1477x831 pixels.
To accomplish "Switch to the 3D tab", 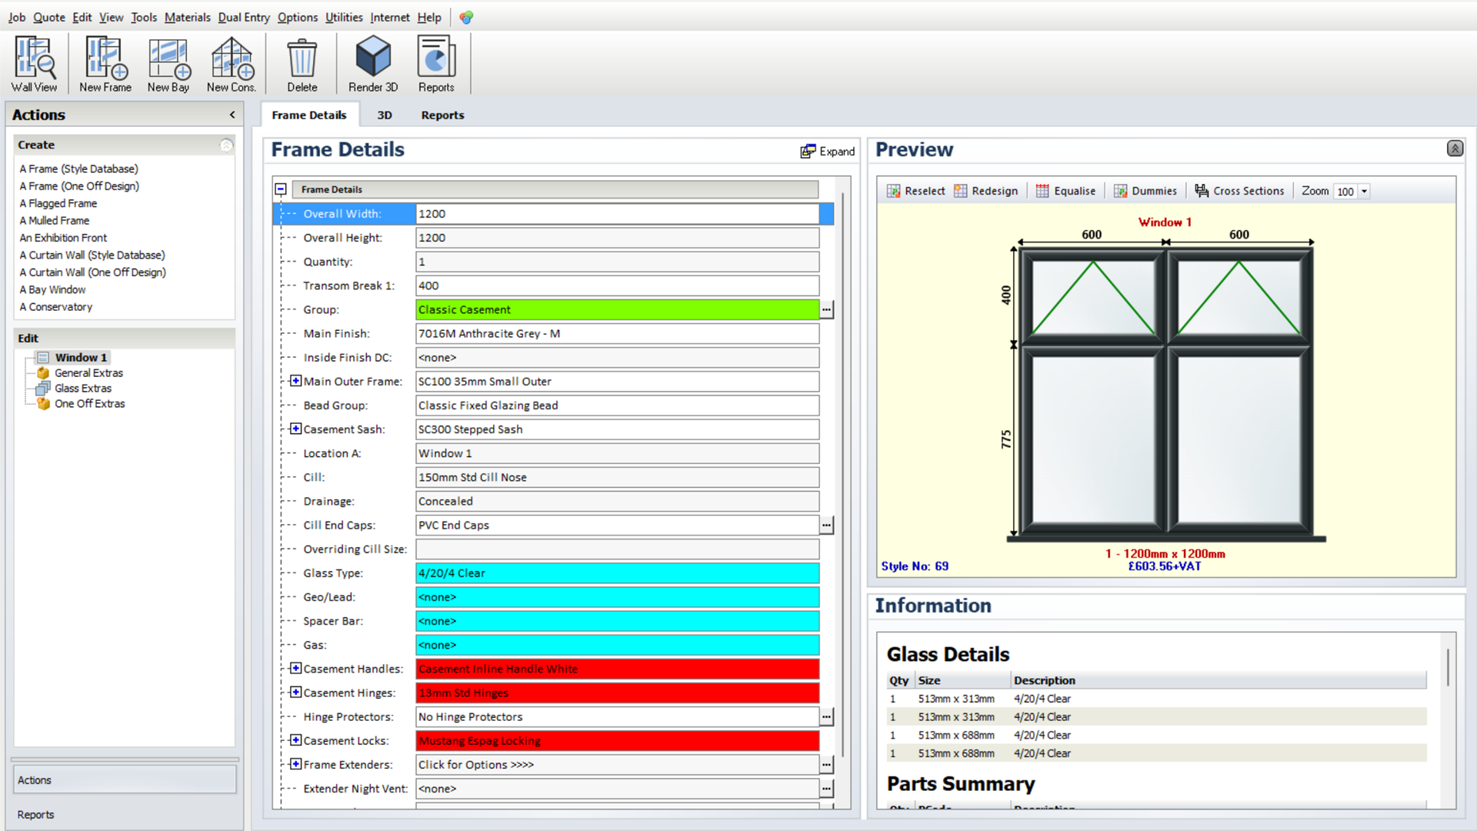I will [x=385, y=115].
